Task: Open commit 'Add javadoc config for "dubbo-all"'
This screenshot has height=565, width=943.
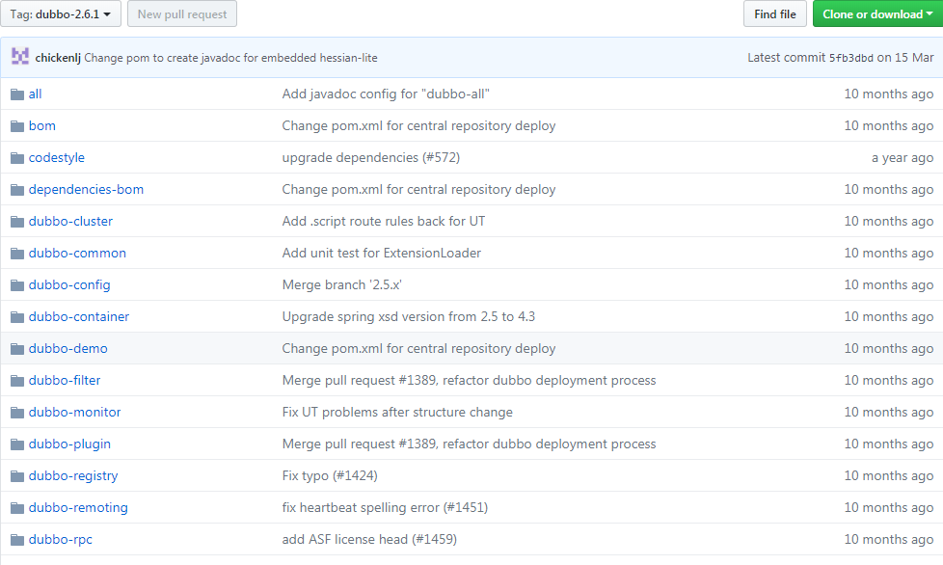Action: coord(386,94)
